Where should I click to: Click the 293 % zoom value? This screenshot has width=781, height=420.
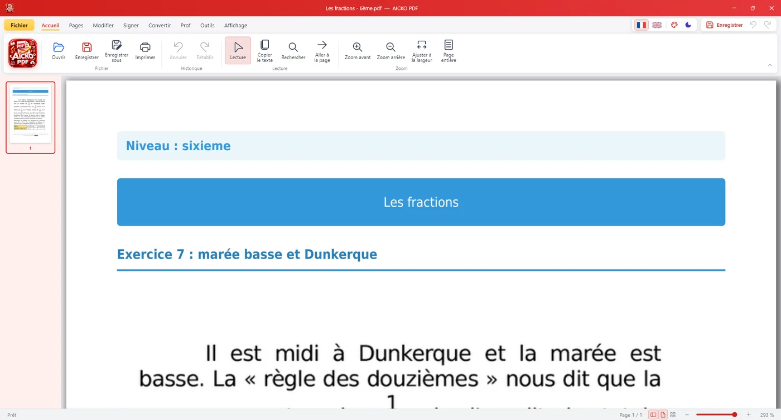click(x=768, y=415)
